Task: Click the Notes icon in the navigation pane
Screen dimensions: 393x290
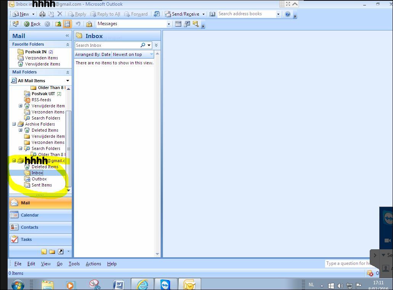Action: 44,252
